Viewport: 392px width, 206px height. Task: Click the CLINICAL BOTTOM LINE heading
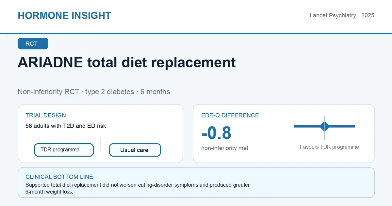coord(59,177)
